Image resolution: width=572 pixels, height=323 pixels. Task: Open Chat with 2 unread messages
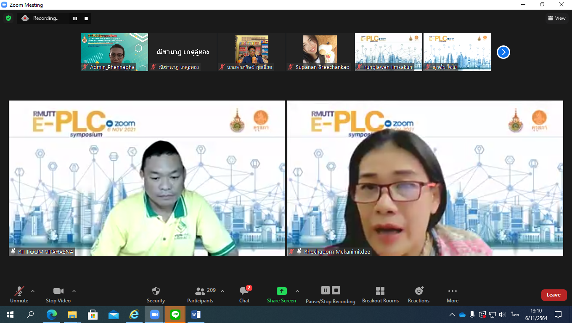(x=244, y=295)
